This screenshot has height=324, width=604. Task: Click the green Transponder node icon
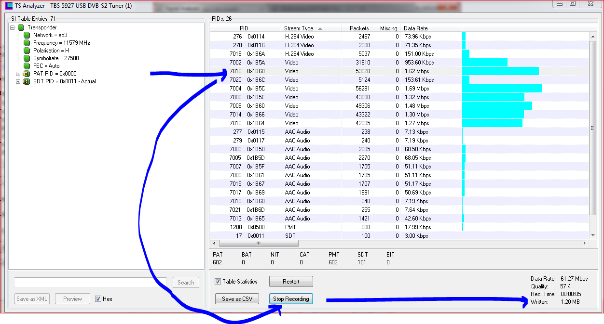click(x=21, y=27)
